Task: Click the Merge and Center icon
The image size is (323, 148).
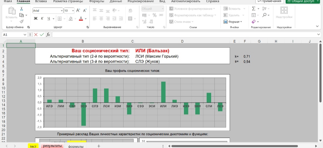Action: pyautogui.click(x=130, y=18)
